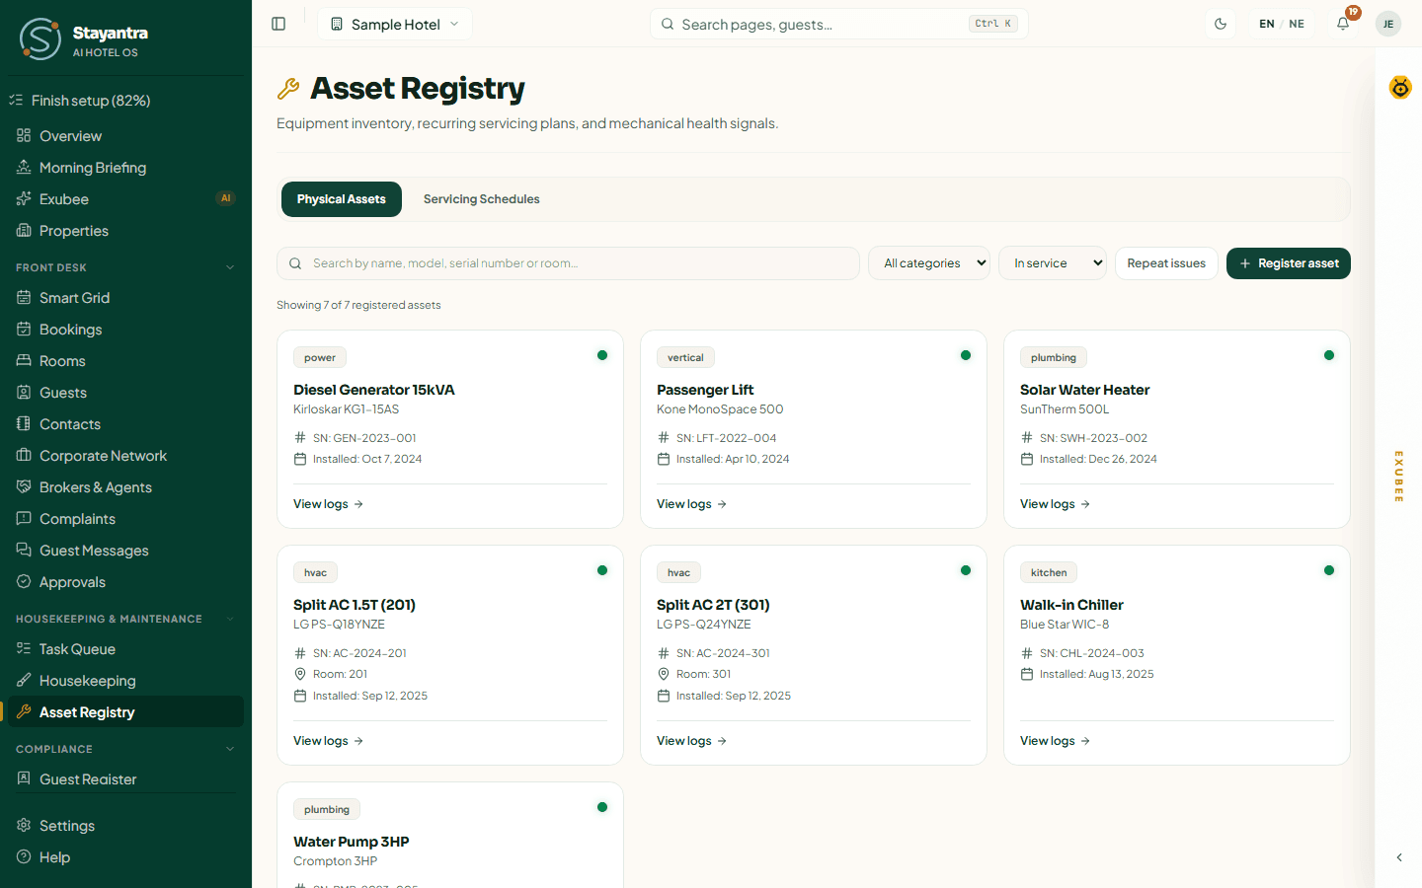
Task: Open Guests page
Action: pos(125,393)
